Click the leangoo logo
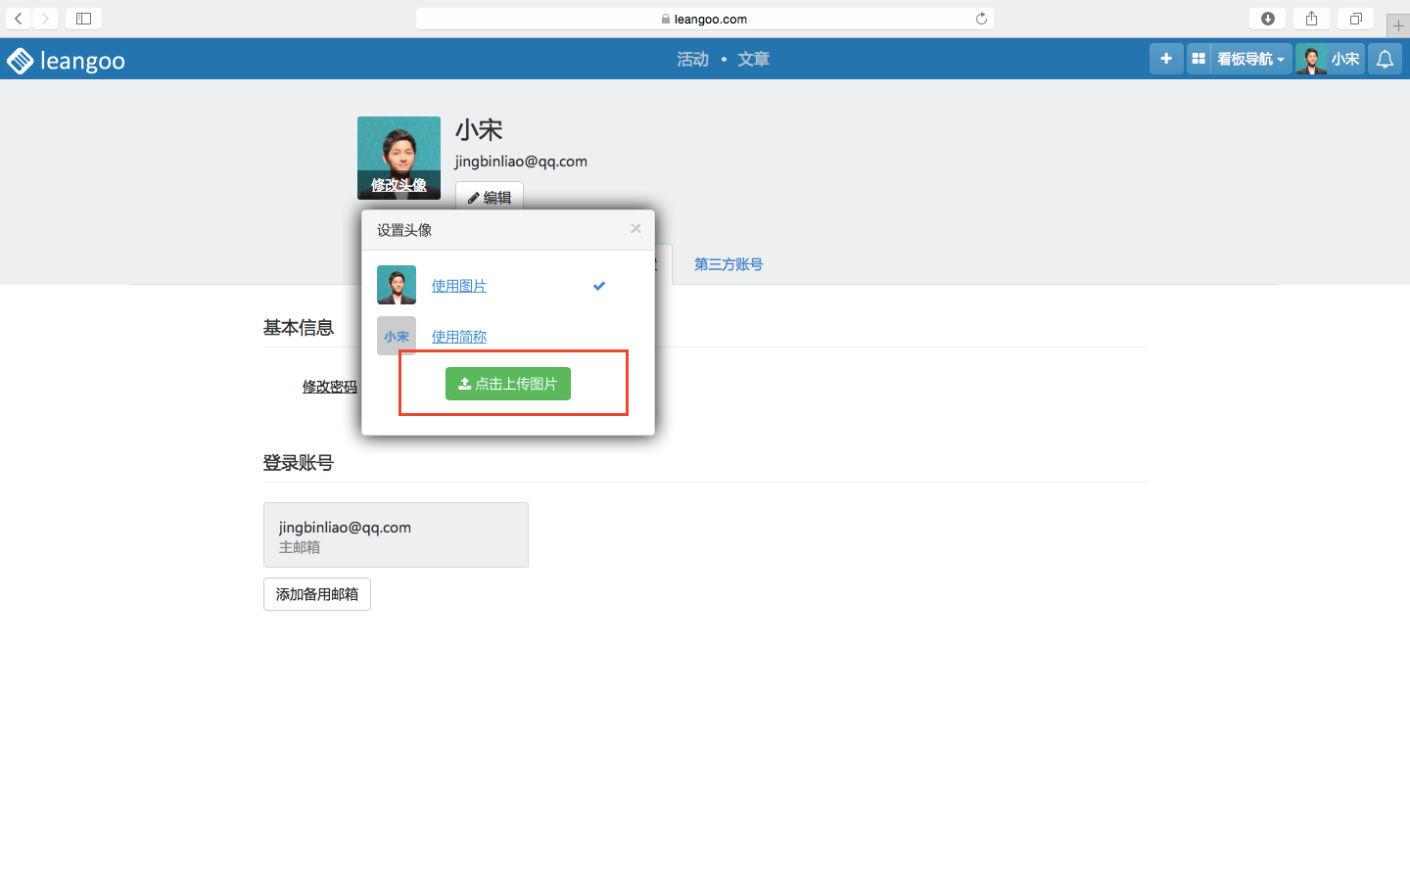 66,61
